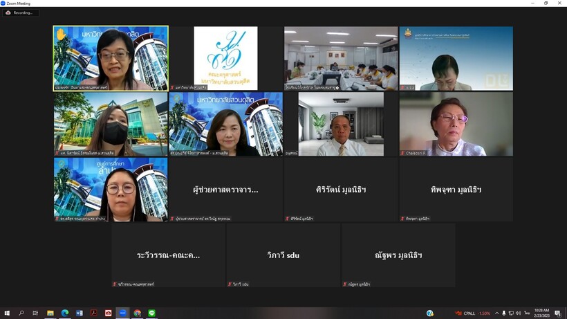Open File Explorer from the taskbar
Screen dimensions: 567x319
pyautogui.click(x=50, y=313)
